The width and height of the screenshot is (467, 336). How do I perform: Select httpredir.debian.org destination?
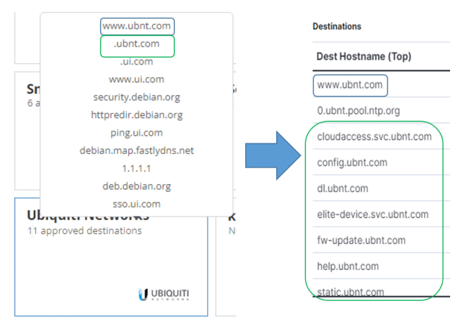137,115
